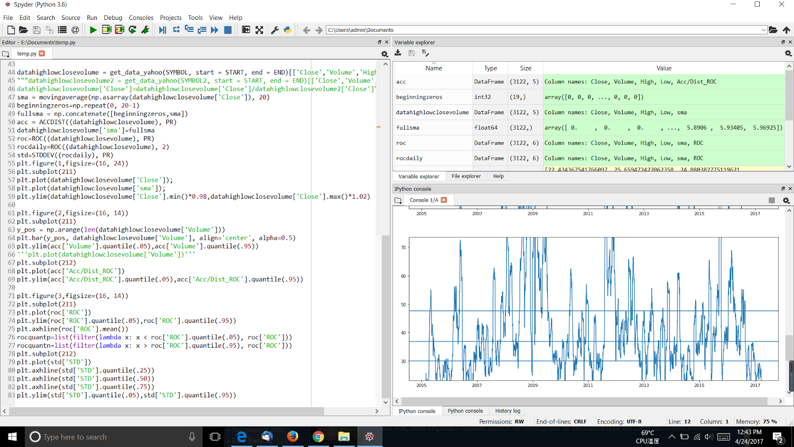This screenshot has height=447, width=794.
Task: Create a new file from the toolbar
Action: tap(11, 30)
